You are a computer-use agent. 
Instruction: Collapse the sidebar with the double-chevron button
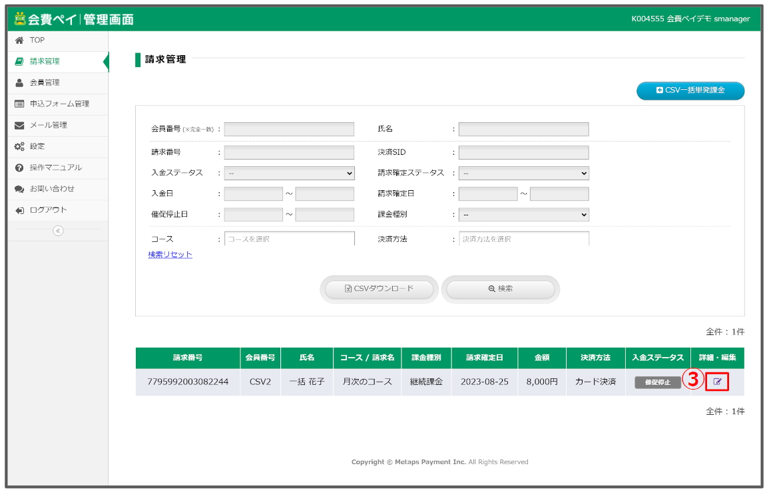(58, 231)
